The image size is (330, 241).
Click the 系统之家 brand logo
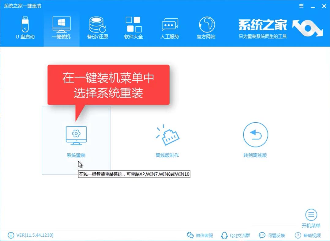(280, 29)
